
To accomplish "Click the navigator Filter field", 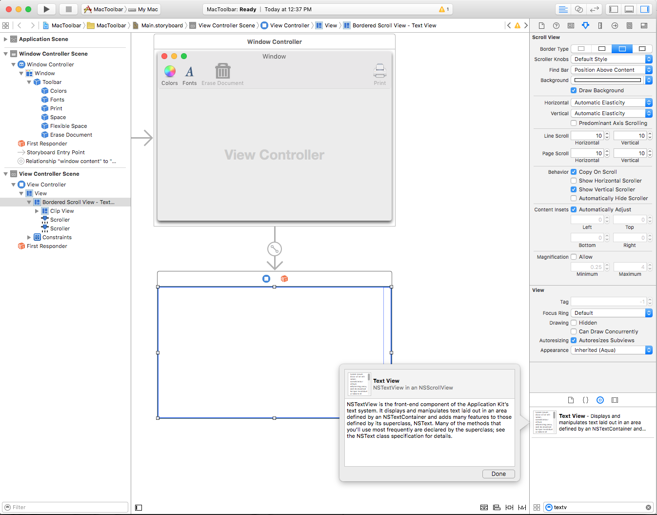I will coord(65,507).
